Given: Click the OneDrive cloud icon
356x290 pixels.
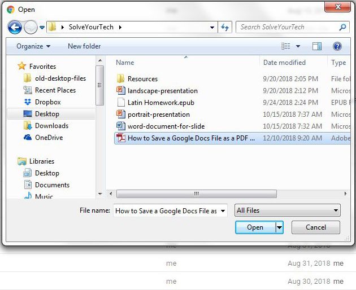Looking at the screenshot, I should pyautogui.click(x=28, y=137).
